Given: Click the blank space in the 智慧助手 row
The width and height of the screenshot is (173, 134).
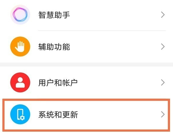Looking at the screenshot, I should pyautogui.click(x=115, y=15).
